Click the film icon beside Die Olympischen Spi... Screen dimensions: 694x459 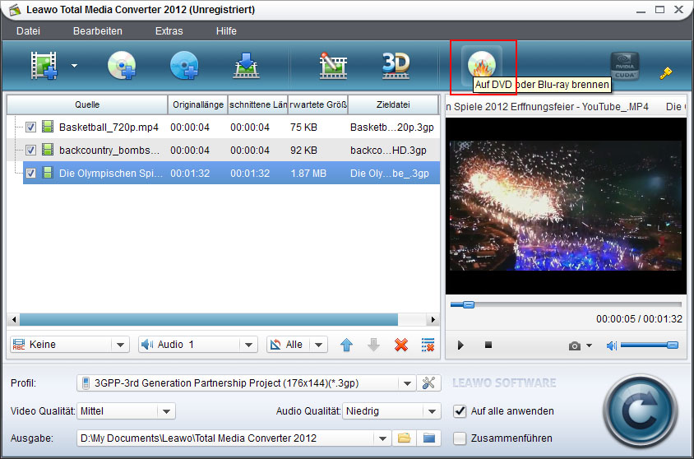[x=48, y=173]
